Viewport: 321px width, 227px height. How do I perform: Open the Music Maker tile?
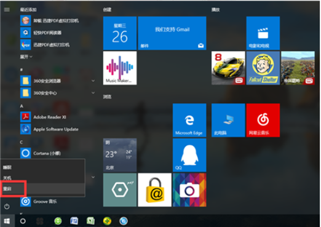click(120, 68)
